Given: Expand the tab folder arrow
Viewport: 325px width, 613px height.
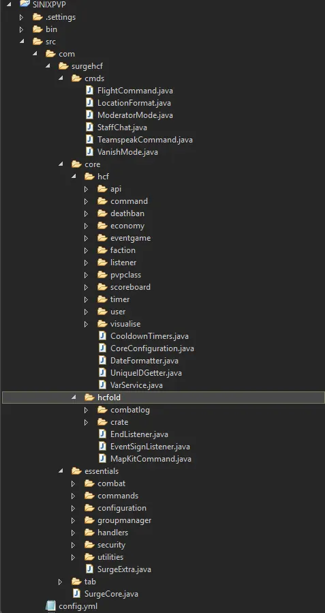Looking at the screenshot, I should coord(61,582).
